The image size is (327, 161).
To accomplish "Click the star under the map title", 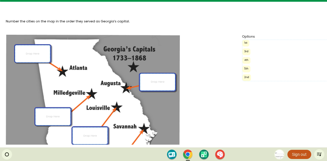I will (x=133, y=67).
